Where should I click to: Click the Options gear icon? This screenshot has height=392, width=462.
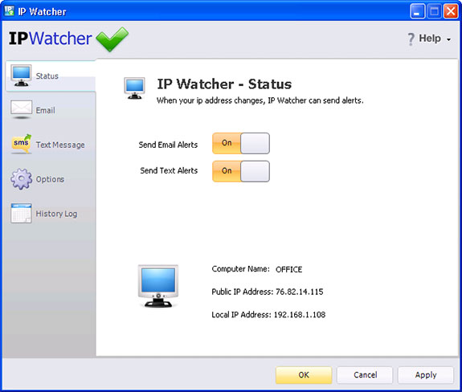pyautogui.click(x=21, y=179)
